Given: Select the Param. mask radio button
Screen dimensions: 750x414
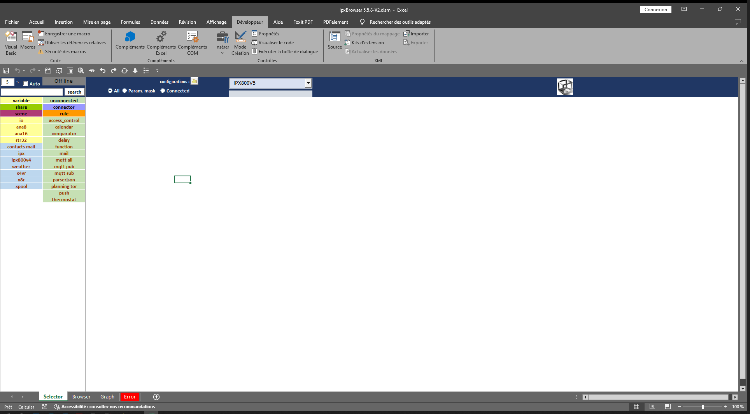Looking at the screenshot, I should (x=125, y=91).
